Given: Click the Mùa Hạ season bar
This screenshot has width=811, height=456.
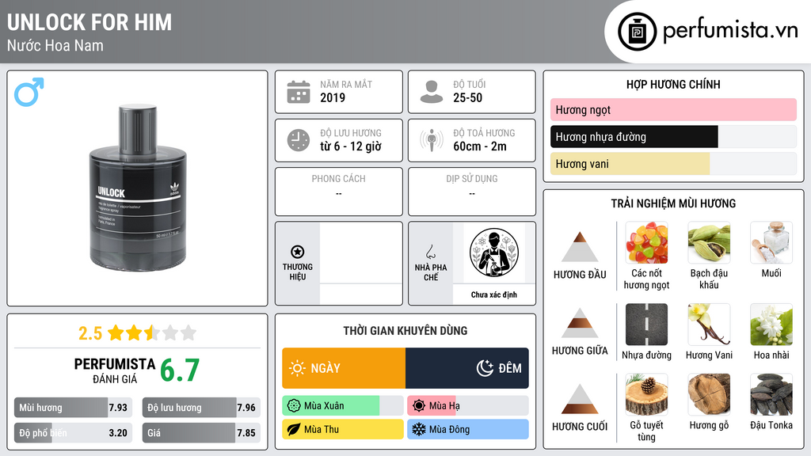Looking at the screenshot, I should pos(467,406).
